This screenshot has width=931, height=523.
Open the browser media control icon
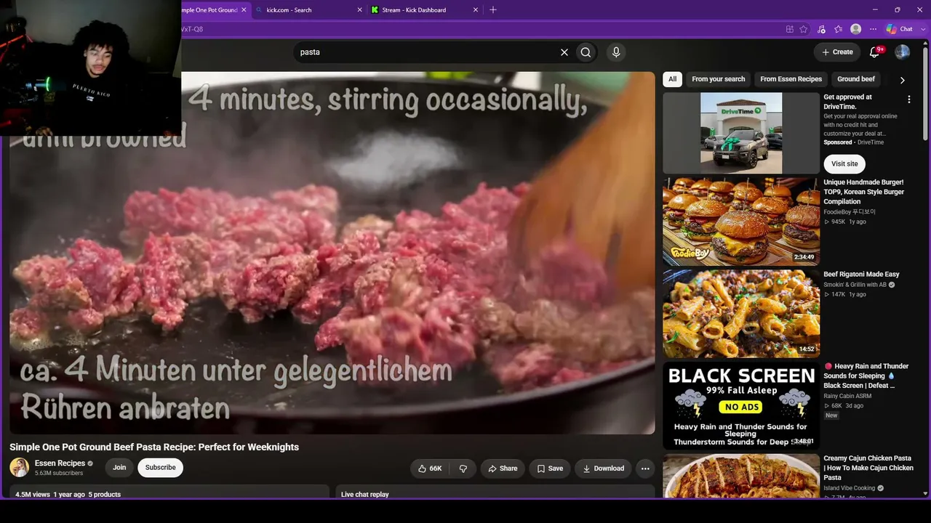[x=821, y=29]
